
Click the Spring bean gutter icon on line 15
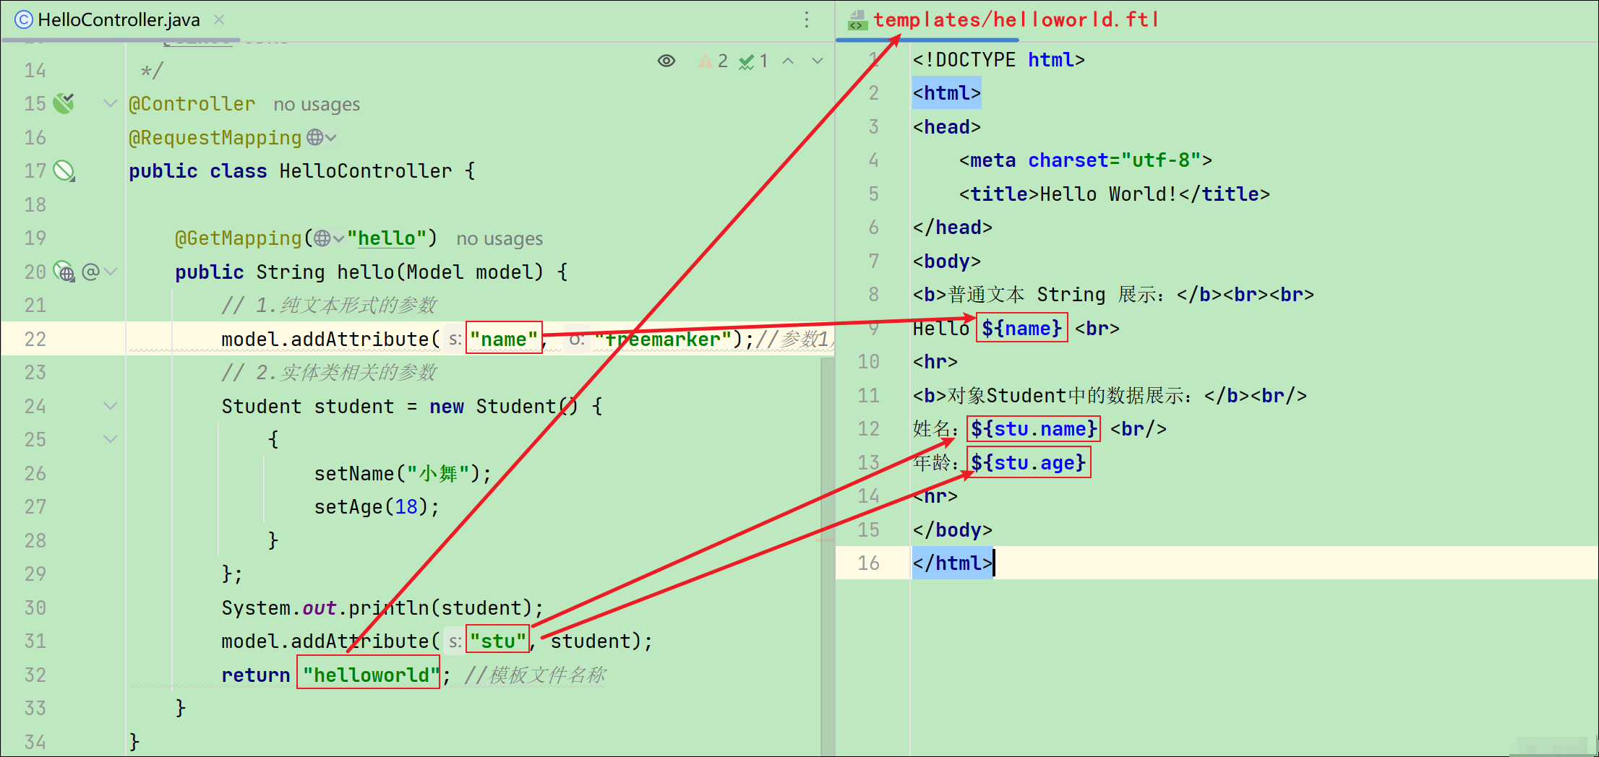pos(64,103)
